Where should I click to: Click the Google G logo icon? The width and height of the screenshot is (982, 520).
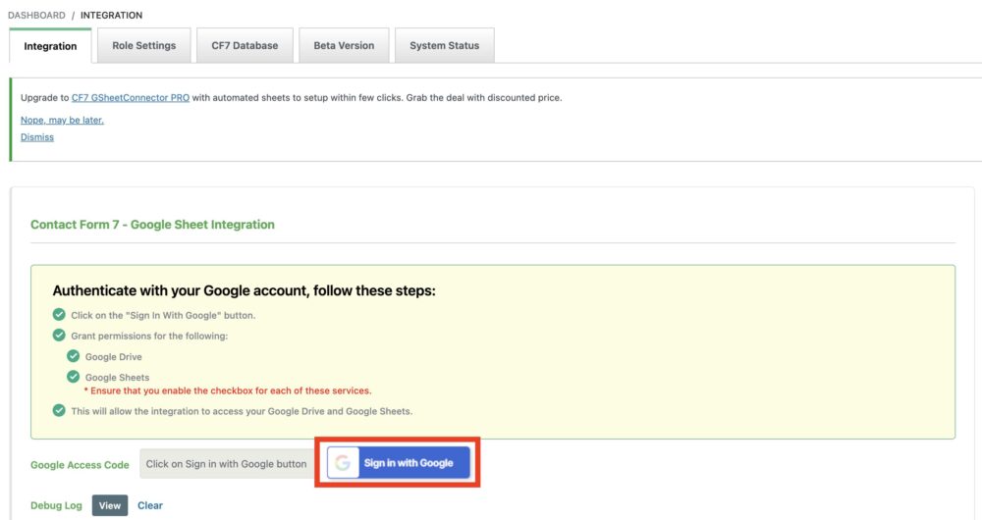click(x=343, y=463)
